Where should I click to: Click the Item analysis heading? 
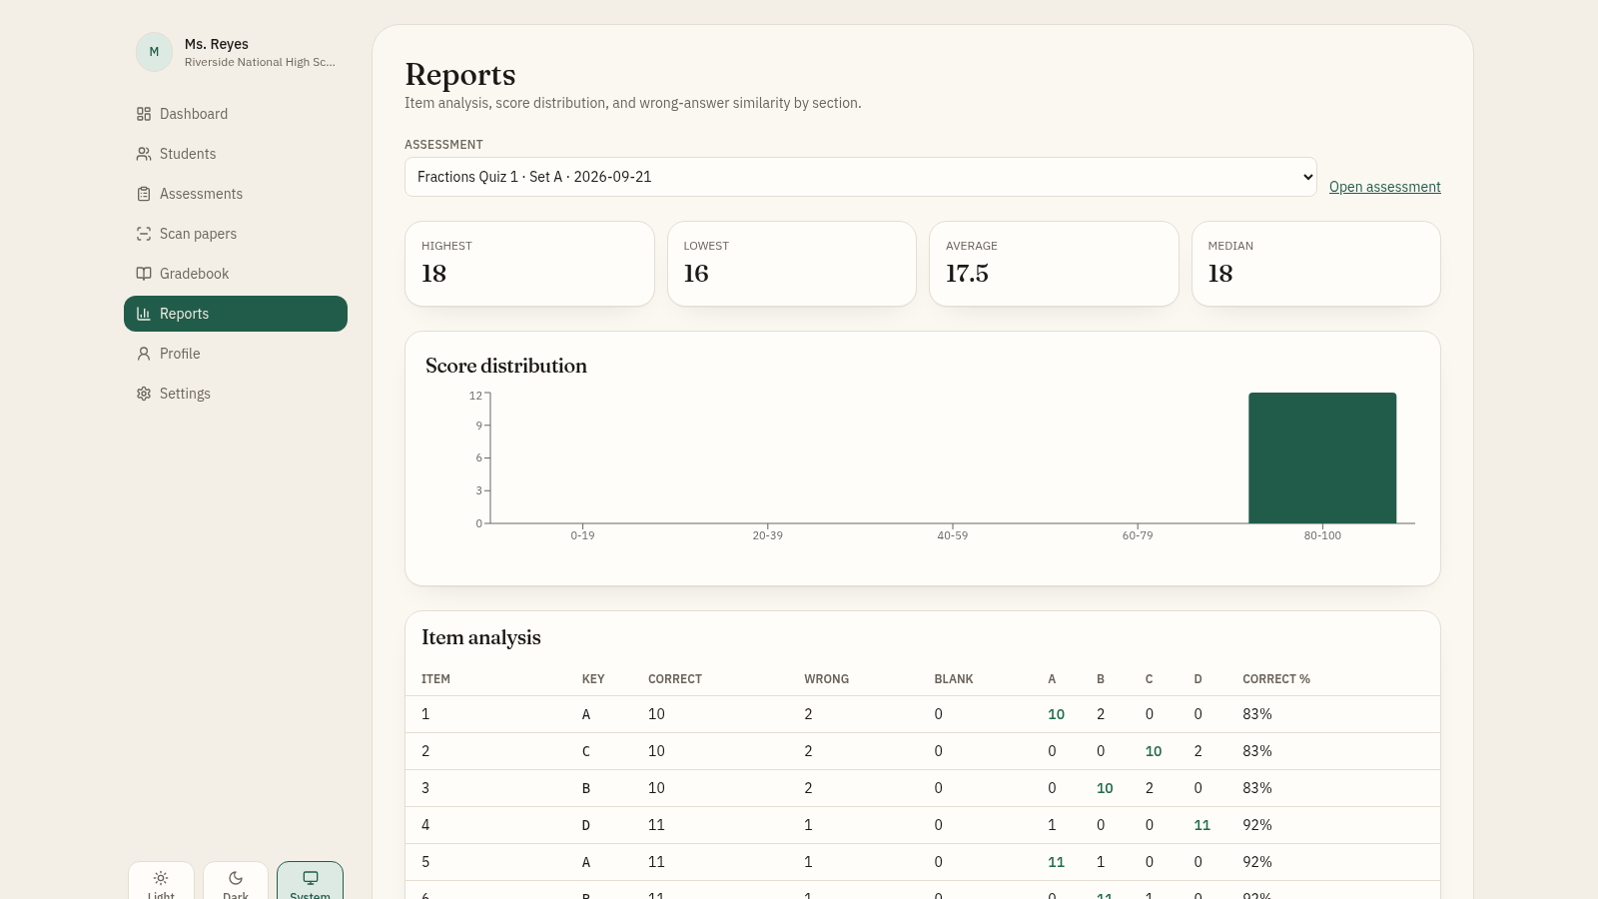[481, 637]
